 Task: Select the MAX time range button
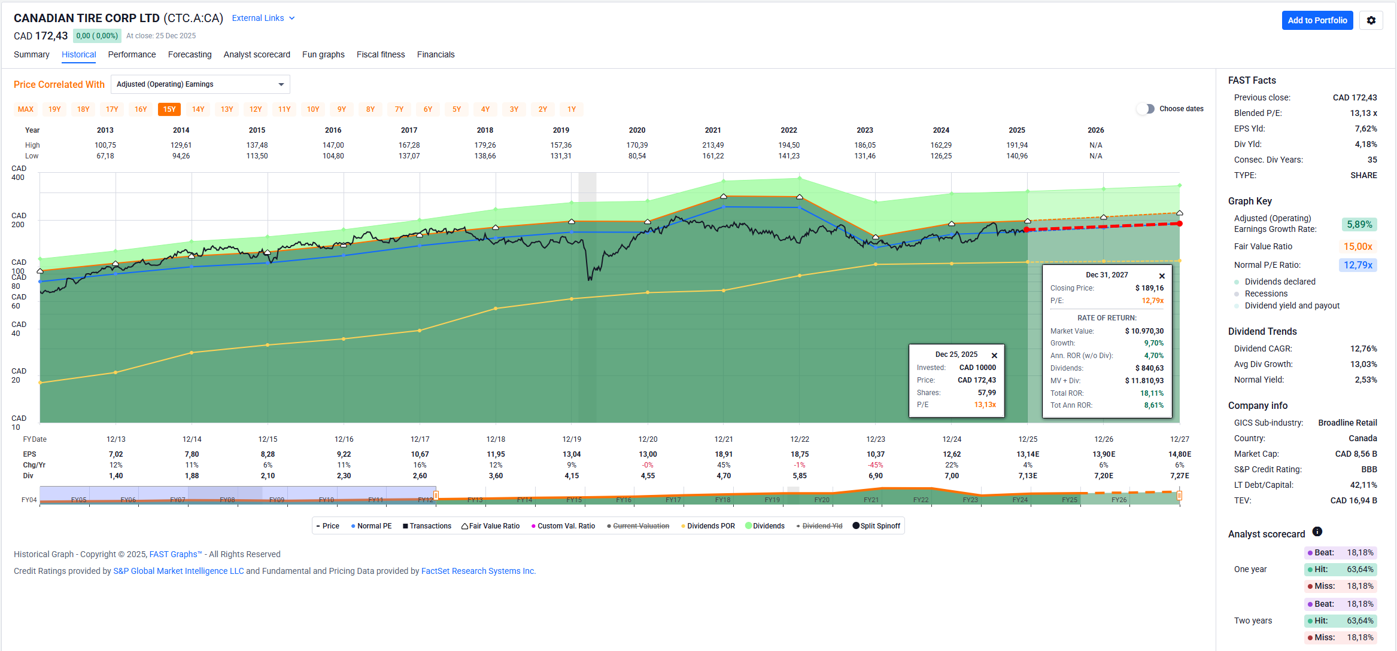pos(26,109)
